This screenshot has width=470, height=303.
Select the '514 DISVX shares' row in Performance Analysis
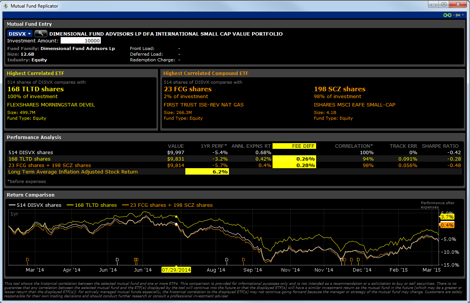234,153
